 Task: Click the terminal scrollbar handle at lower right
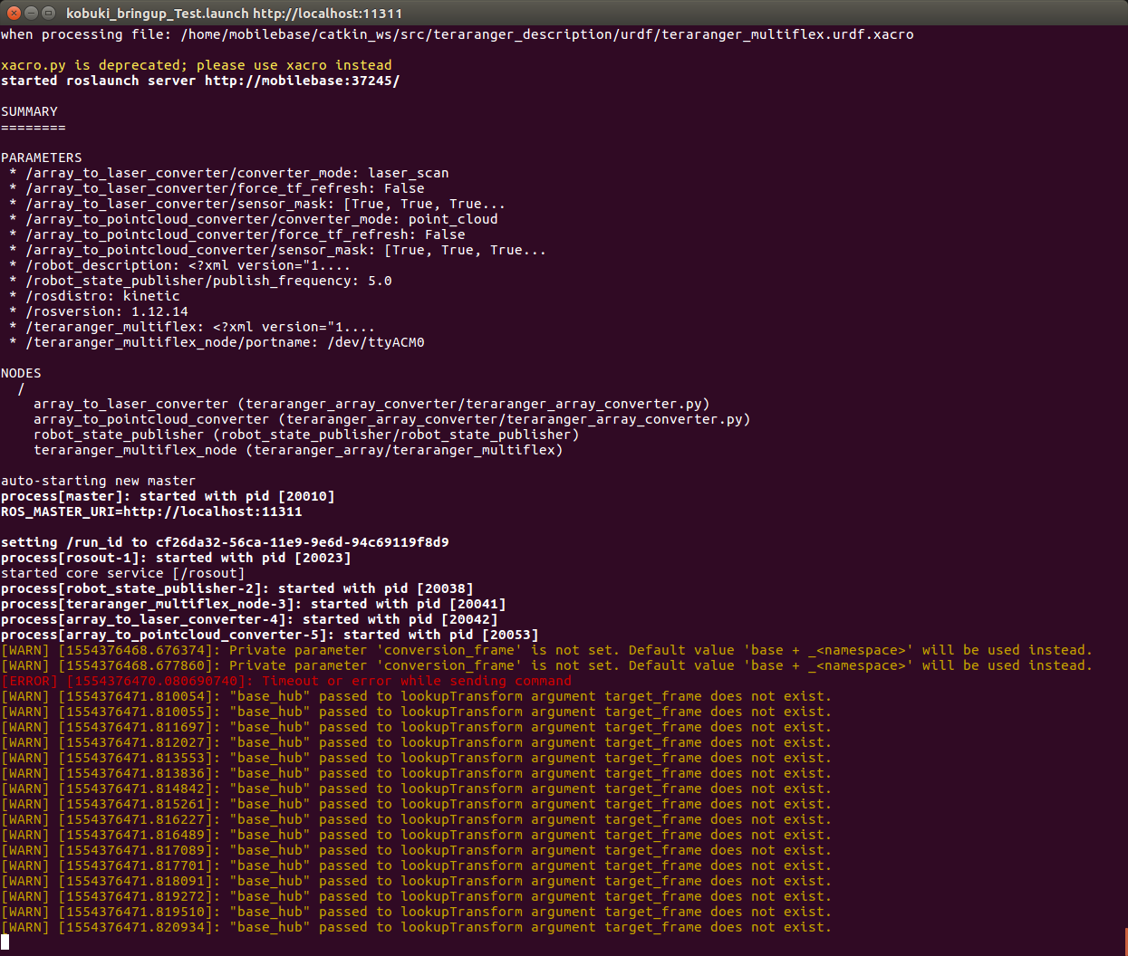[1125, 940]
